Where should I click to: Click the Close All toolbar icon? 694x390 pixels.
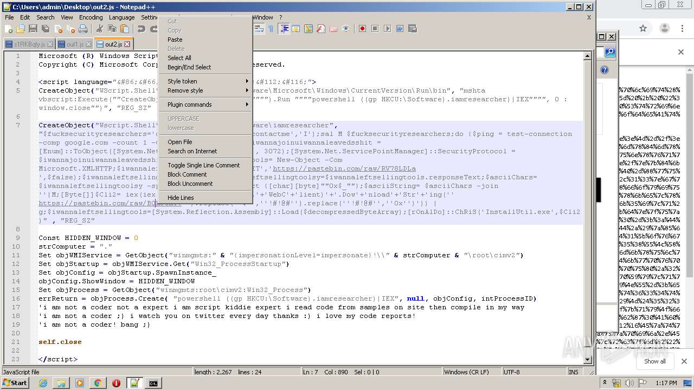click(x=70, y=29)
